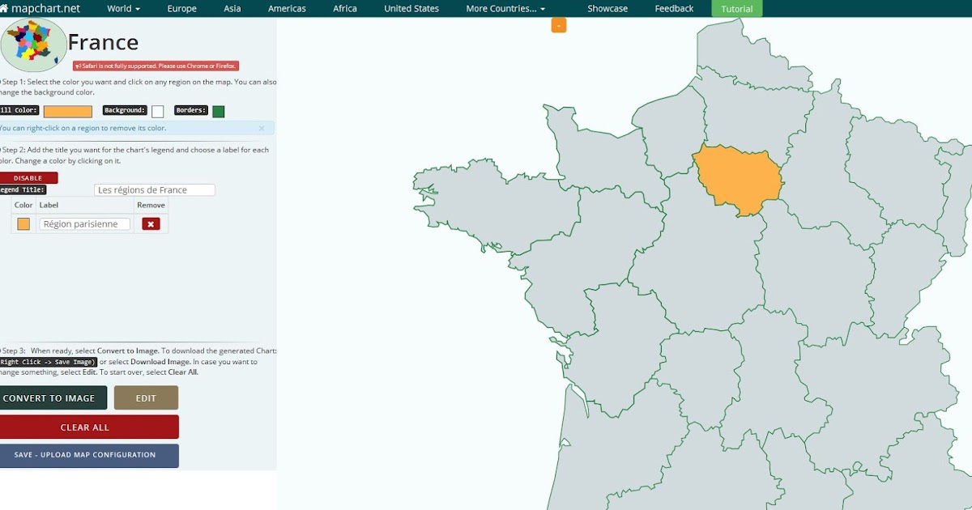
Task: Navigate to the Africa maps
Action: point(345,9)
